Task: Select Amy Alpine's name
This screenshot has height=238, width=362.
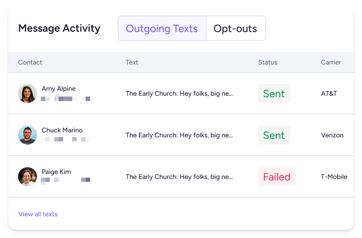Action: click(x=59, y=89)
